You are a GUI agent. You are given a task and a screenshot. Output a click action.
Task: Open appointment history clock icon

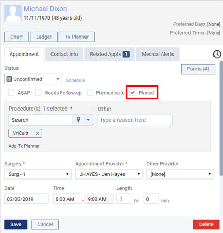tap(217, 54)
